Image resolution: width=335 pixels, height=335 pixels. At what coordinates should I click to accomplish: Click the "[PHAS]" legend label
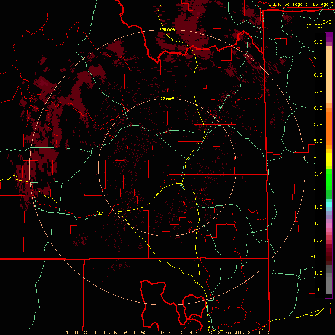pos(315,26)
